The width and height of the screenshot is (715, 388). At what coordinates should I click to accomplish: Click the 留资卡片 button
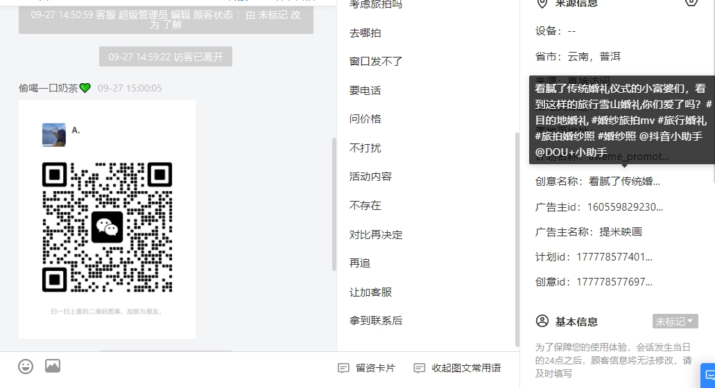click(x=366, y=368)
